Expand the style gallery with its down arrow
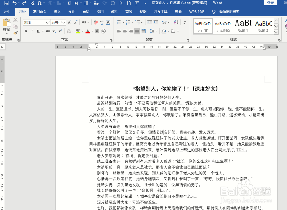This screenshot has height=210, width=287. (276, 32)
